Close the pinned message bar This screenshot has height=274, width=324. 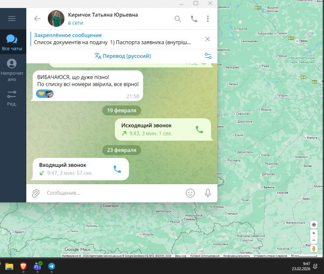click(208, 39)
